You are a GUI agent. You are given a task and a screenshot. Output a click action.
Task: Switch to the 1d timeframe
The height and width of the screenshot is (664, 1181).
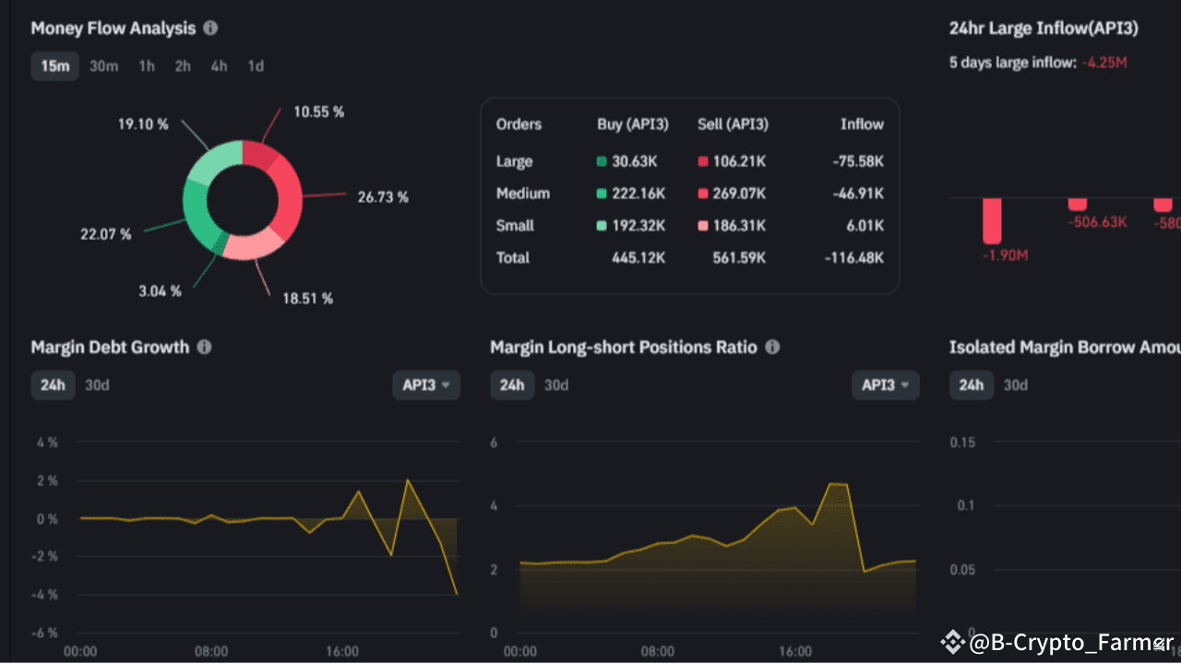click(255, 65)
